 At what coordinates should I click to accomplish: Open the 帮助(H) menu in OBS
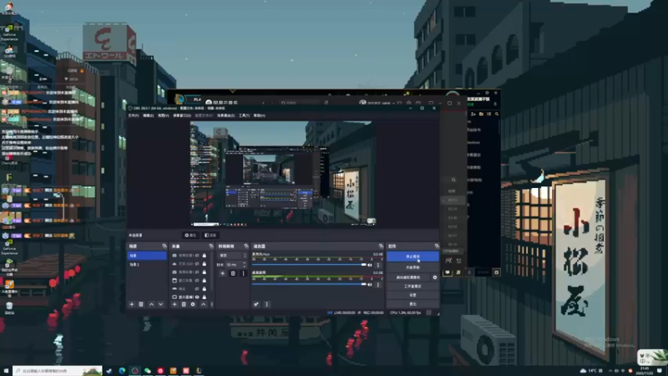click(x=260, y=115)
